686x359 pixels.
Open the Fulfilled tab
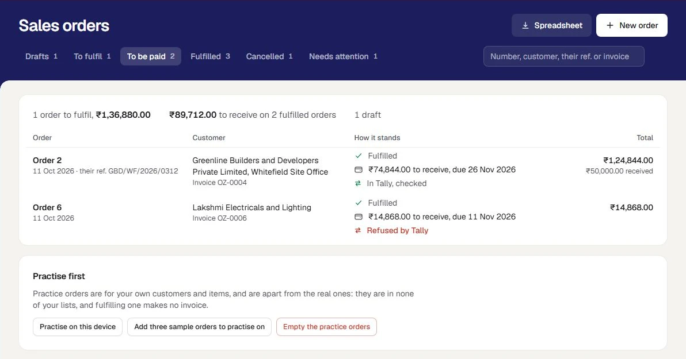click(x=211, y=56)
